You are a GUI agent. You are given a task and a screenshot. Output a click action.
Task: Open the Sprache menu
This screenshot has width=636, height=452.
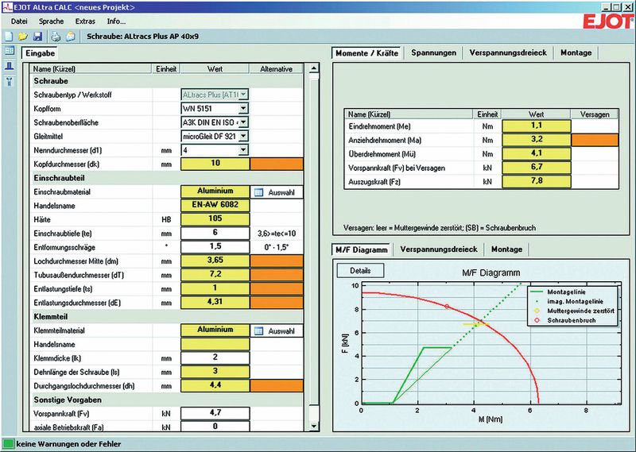[x=51, y=21]
